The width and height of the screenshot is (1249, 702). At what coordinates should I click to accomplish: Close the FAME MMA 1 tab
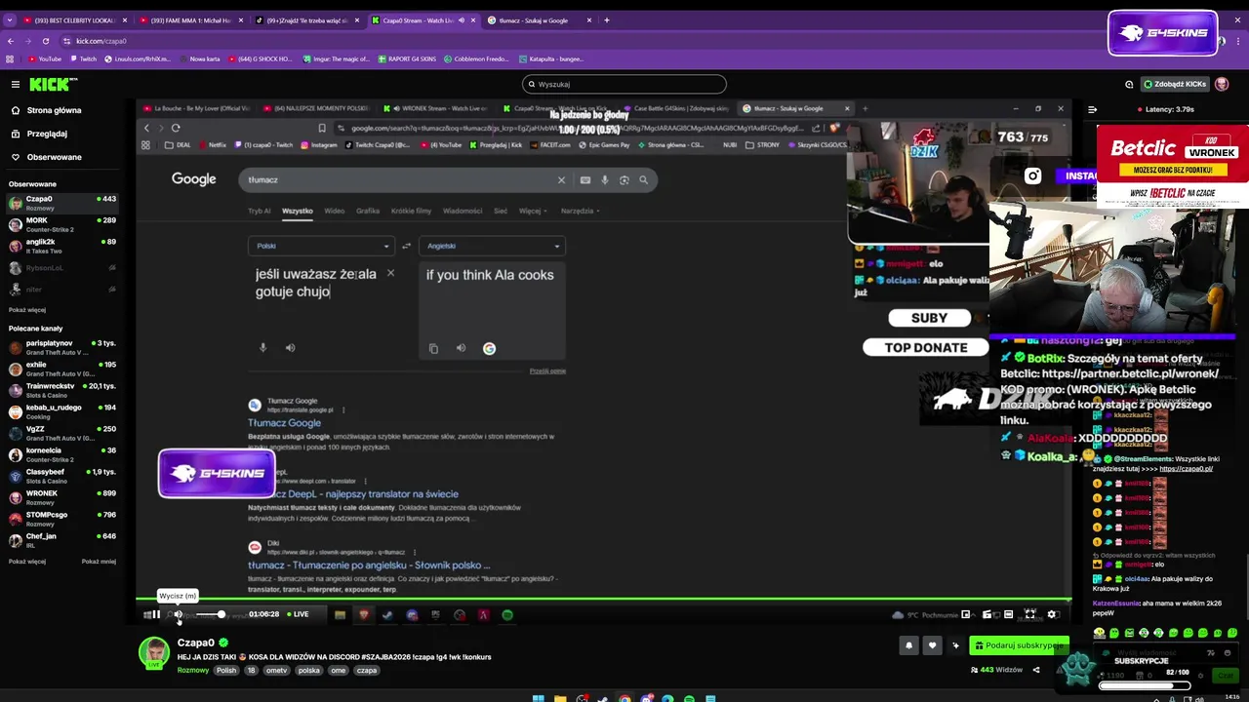coord(239,20)
